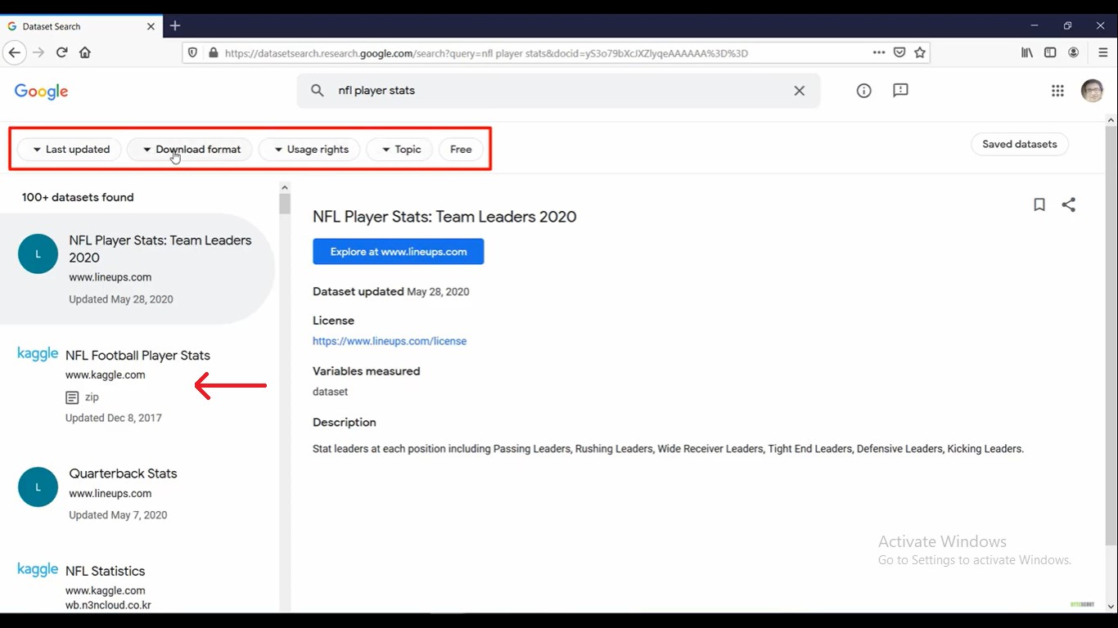The image size is (1118, 628).
Task: Reload the page with the refresh icon
Action: tap(61, 52)
